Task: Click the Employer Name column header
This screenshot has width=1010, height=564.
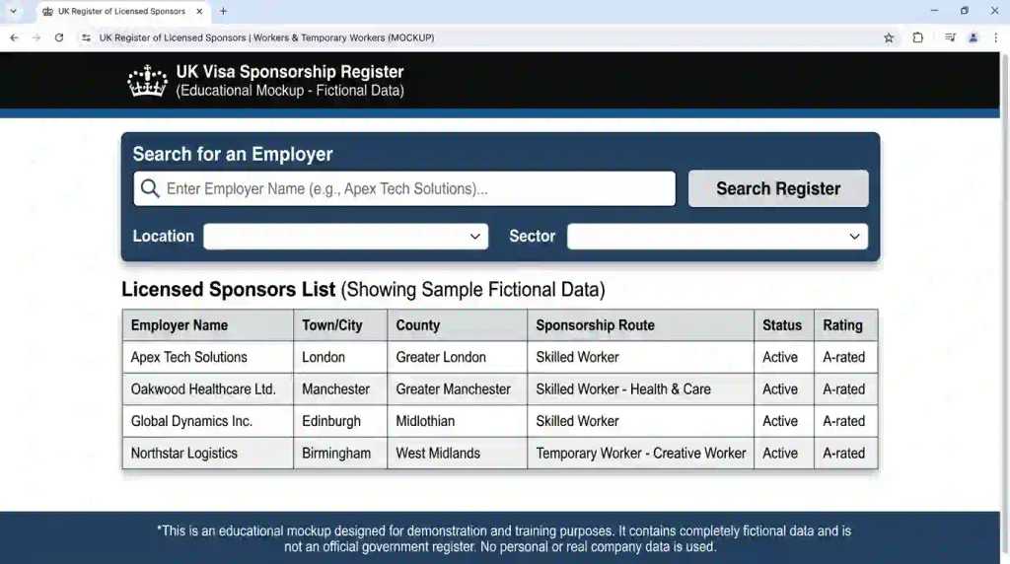Action: [207, 325]
